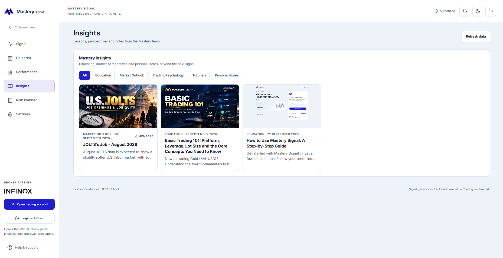Click the Settings gear icon

(x=10, y=114)
